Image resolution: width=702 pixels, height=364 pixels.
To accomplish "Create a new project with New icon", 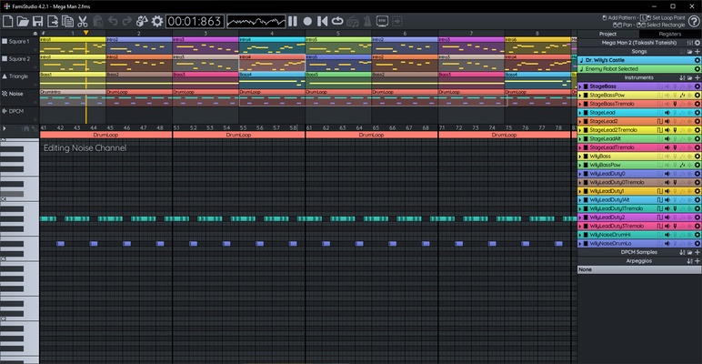I will click(x=7, y=21).
